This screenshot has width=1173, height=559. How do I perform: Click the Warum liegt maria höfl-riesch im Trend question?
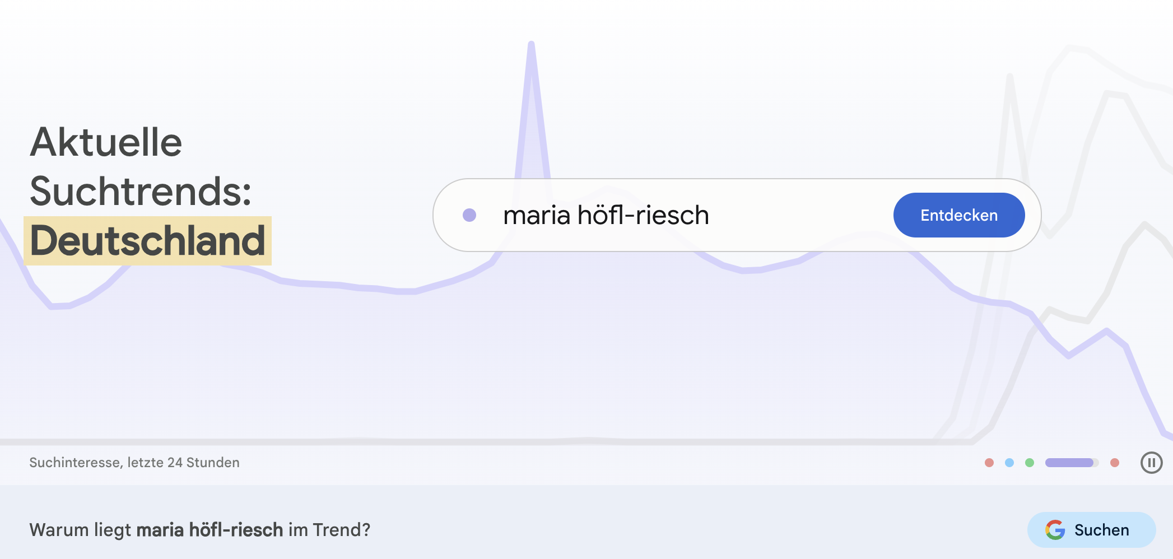point(200,529)
